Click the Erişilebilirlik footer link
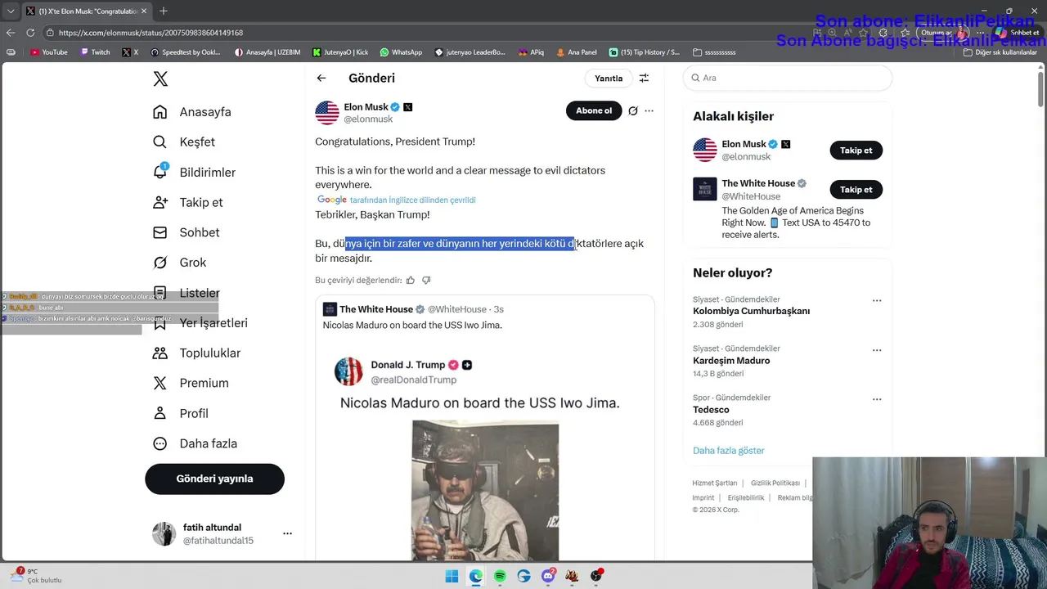This screenshot has width=1047, height=589. [746, 498]
